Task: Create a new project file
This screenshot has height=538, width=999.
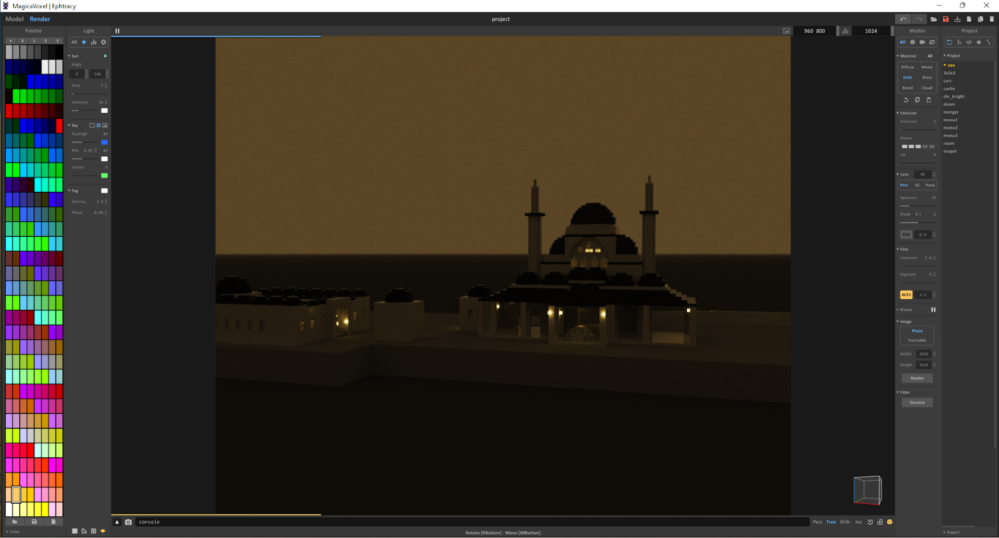Action: pyautogui.click(x=969, y=19)
